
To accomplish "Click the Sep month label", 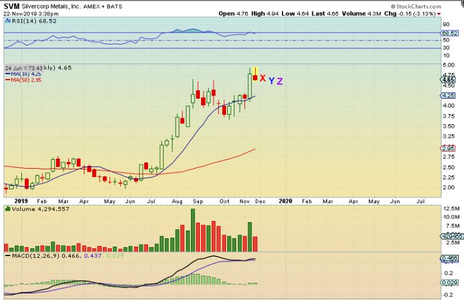I will coord(198,201).
